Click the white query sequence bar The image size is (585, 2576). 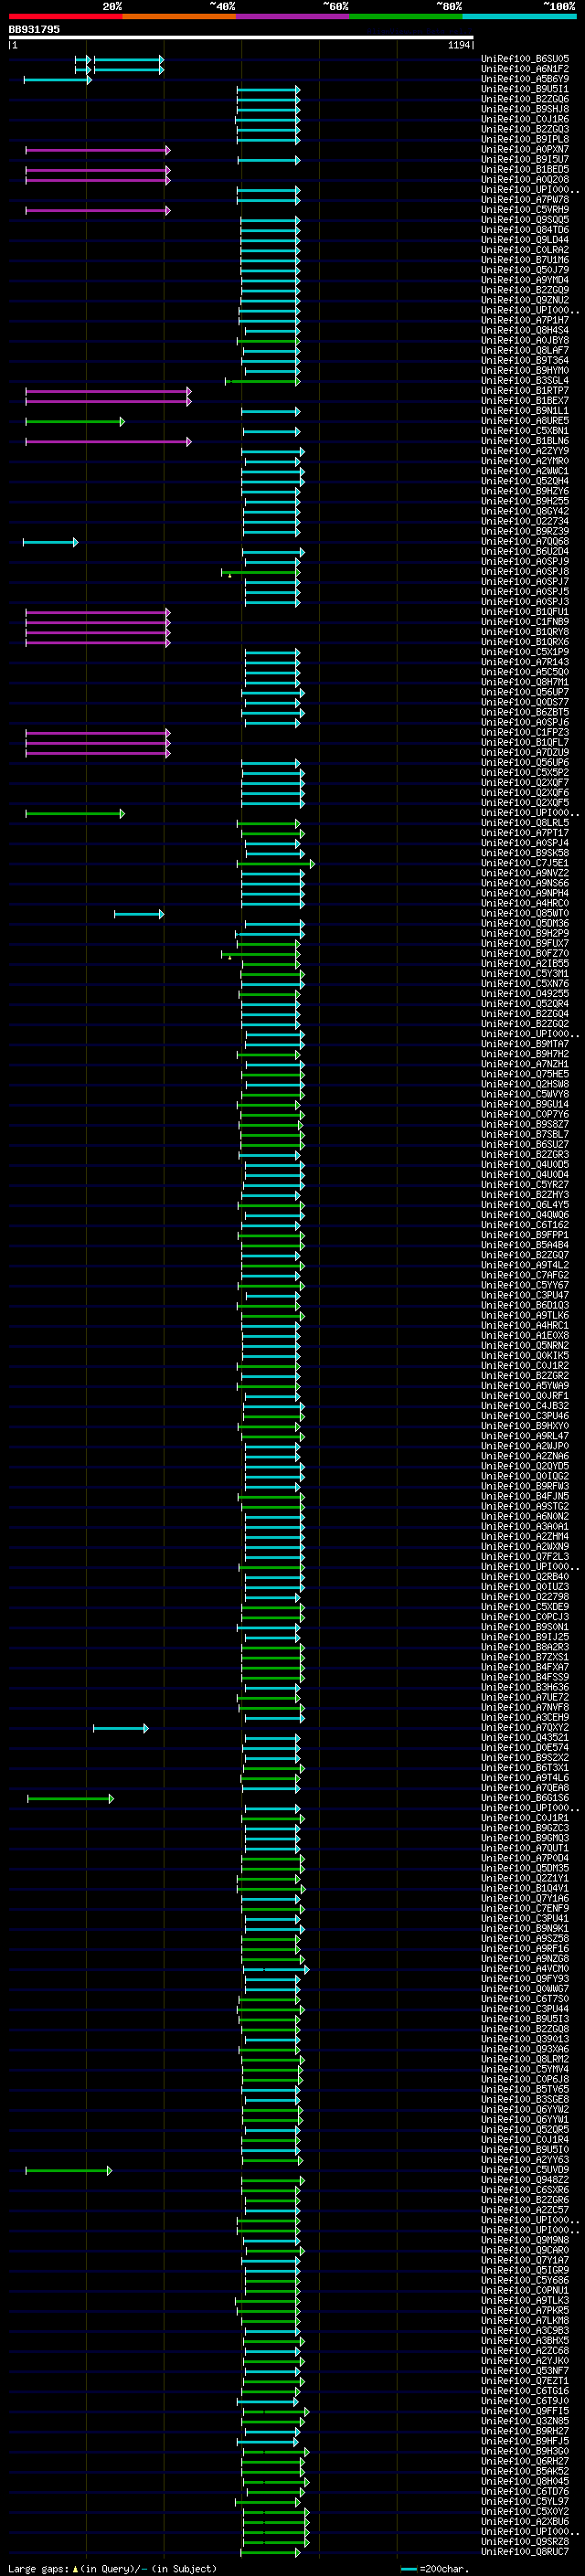click(x=241, y=38)
